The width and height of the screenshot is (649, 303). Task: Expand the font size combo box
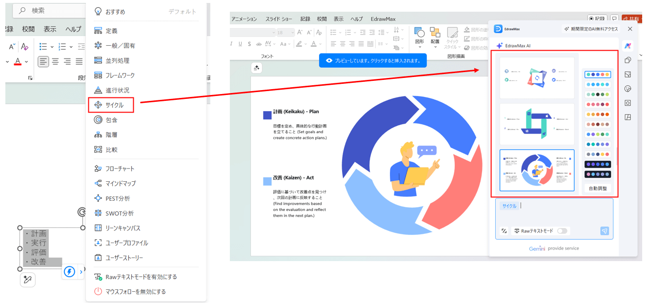pyautogui.click(x=292, y=33)
